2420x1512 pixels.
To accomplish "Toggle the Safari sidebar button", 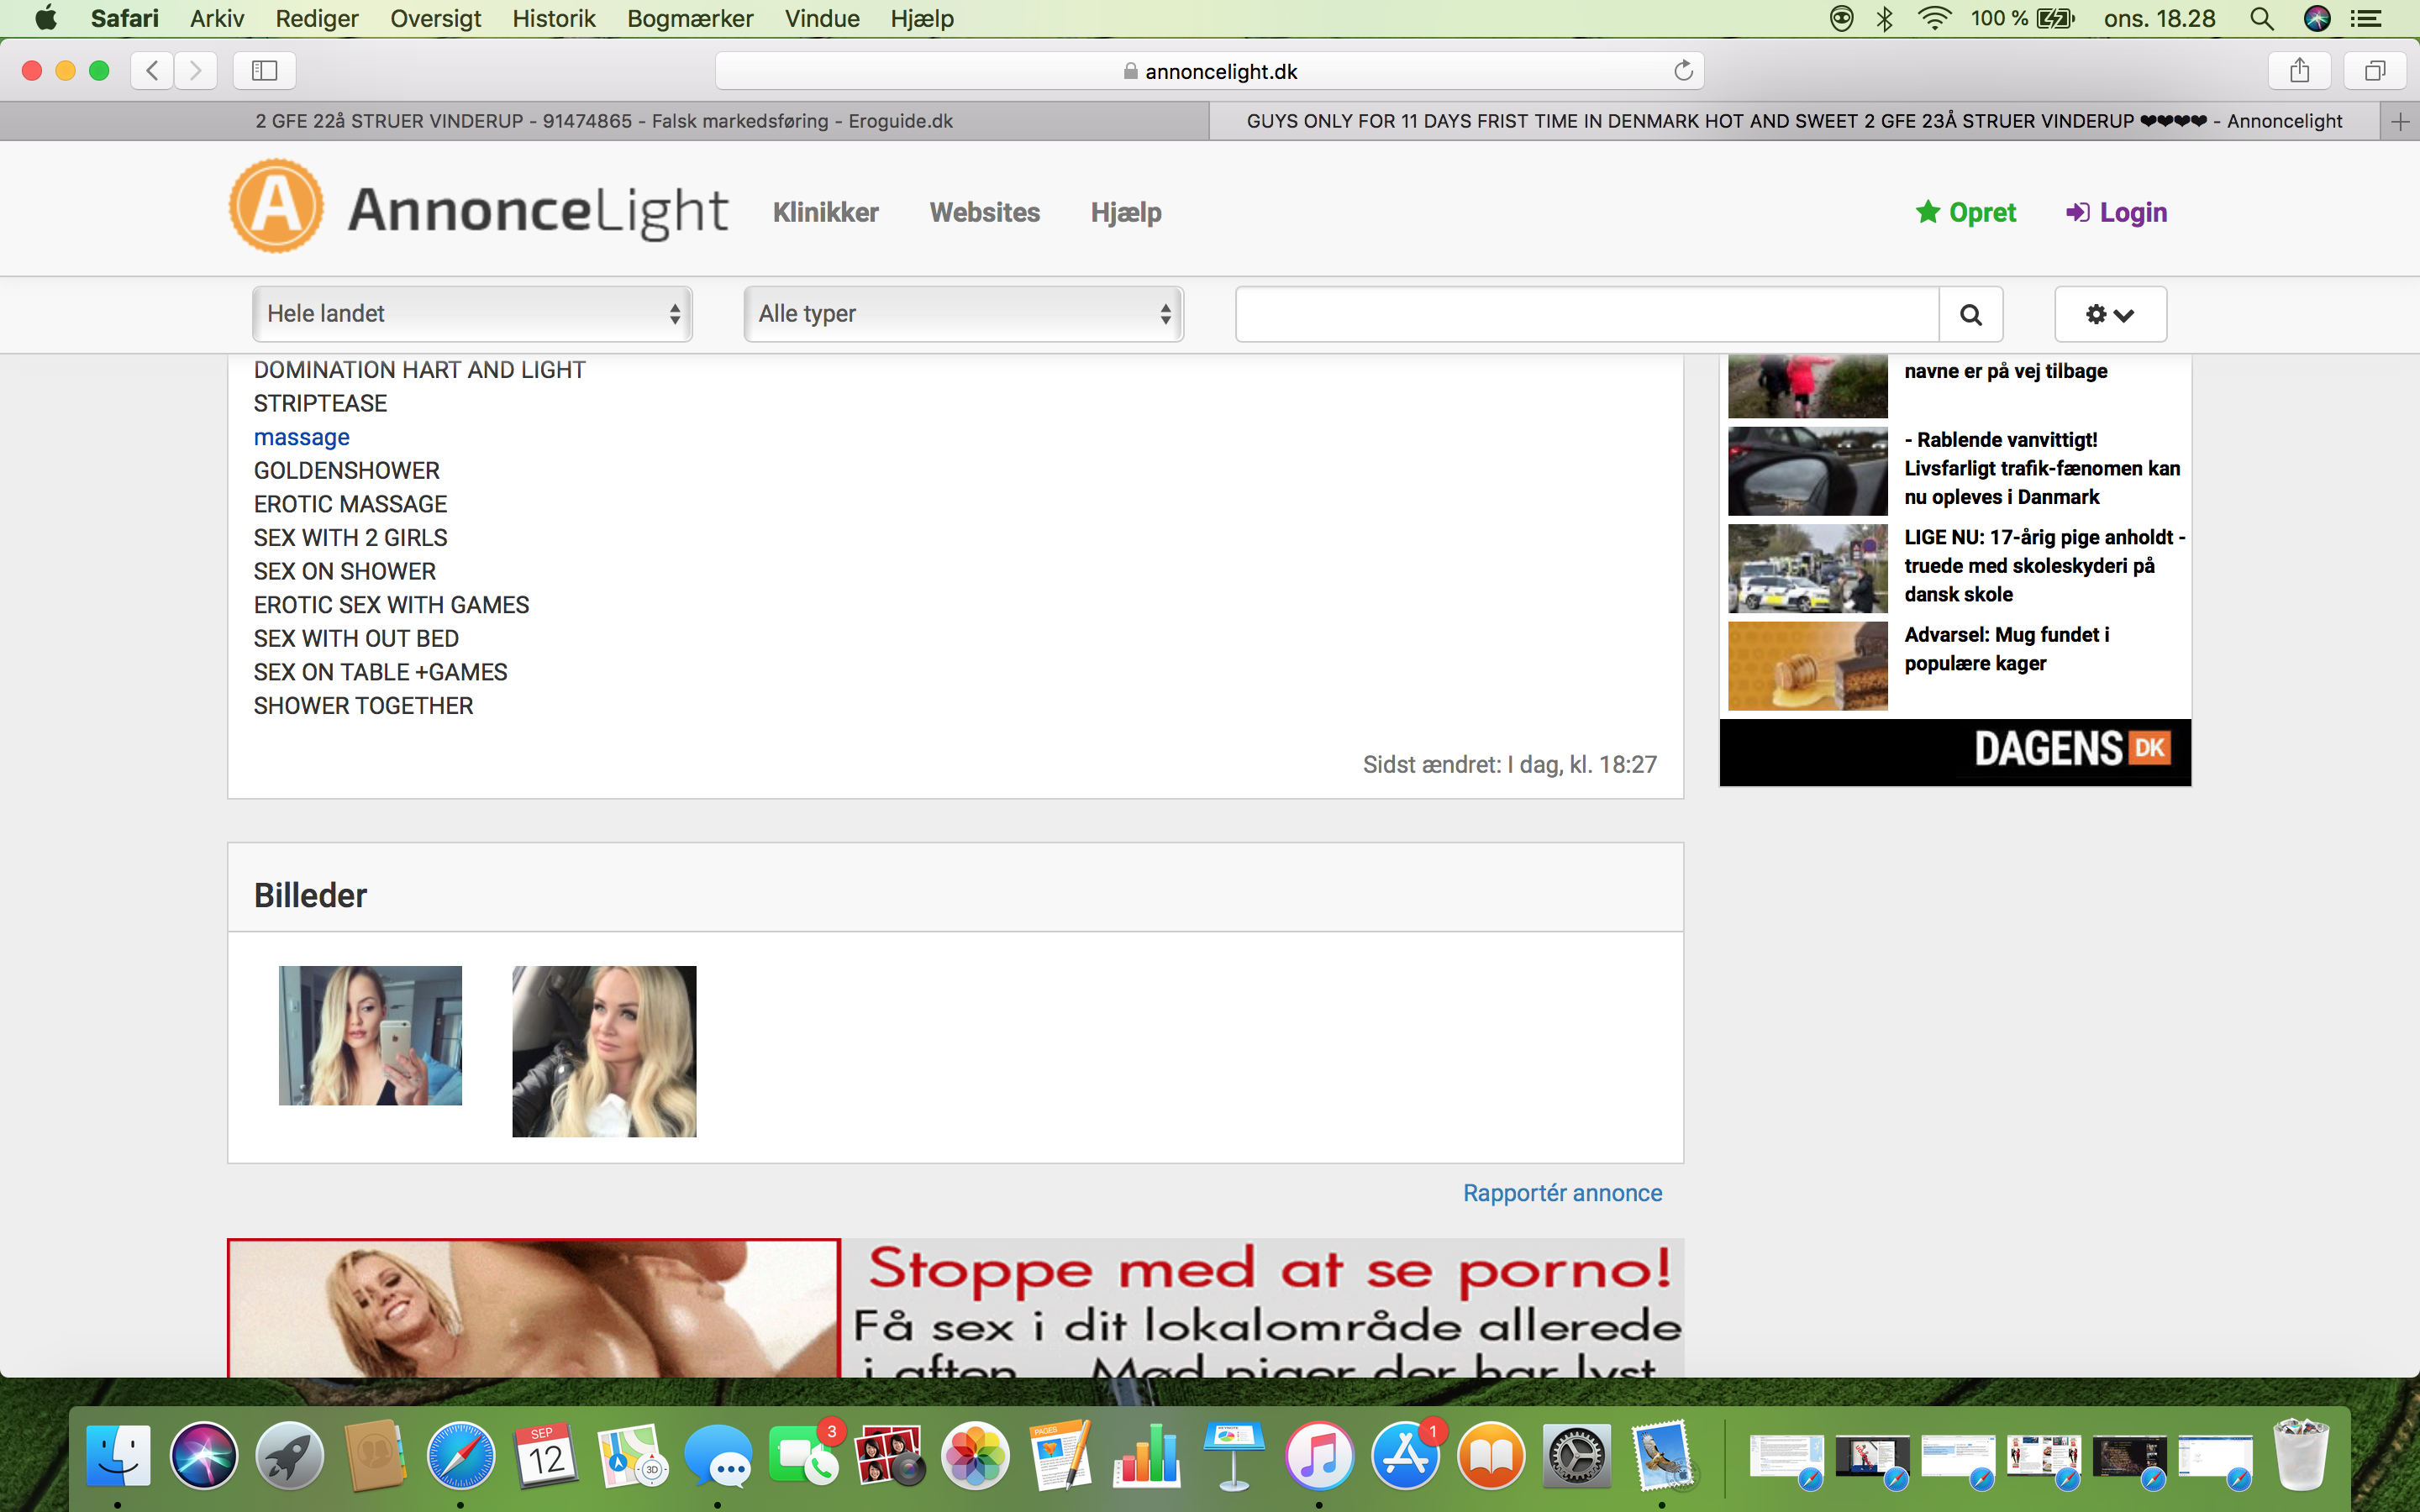I will coord(264,70).
